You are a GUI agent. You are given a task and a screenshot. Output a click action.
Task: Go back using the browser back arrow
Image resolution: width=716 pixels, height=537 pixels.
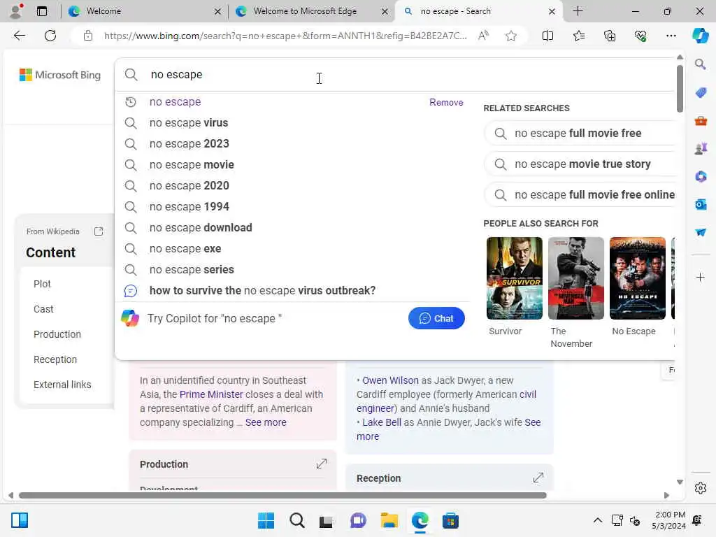coord(19,36)
